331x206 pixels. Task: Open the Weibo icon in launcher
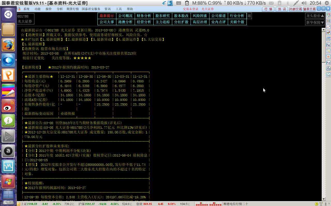8,105
